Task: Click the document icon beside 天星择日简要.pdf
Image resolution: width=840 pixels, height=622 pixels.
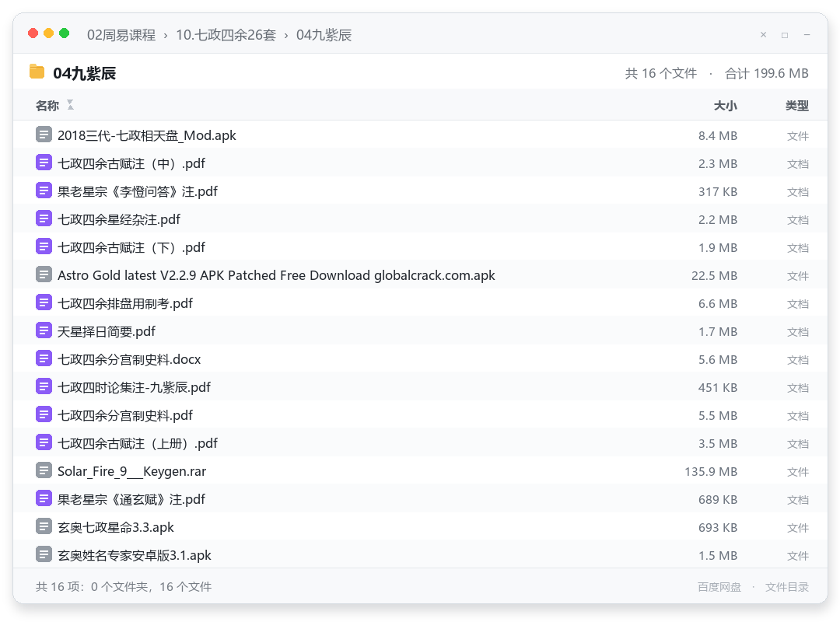Action: pos(44,330)
